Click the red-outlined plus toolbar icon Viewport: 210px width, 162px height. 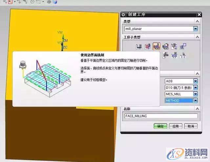coord(10,2)
